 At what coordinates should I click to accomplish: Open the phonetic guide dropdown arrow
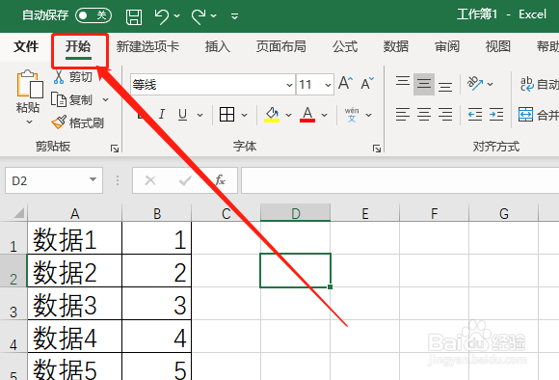(368, 115)
